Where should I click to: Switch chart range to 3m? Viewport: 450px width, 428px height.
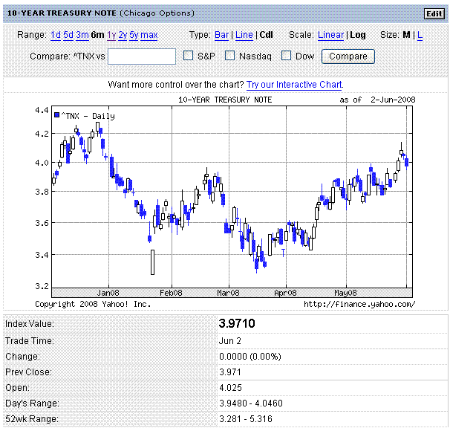pyautogui.click(x=82, y=35)
